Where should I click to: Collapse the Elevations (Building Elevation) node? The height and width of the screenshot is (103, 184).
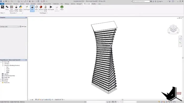pyautogui.click(x=3, y=65)
